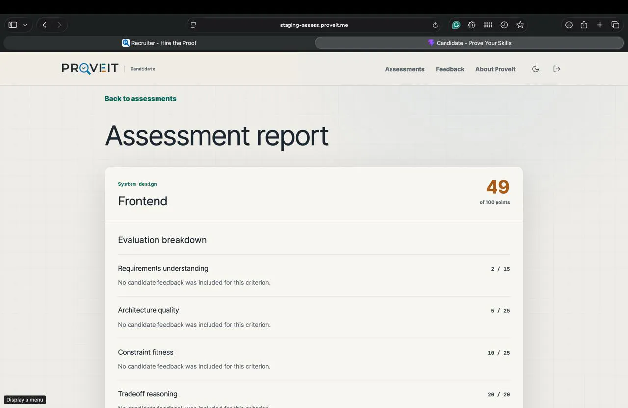Click the Architecture quality criterion
The image size is (628, 408).
[x=148, y=310]
